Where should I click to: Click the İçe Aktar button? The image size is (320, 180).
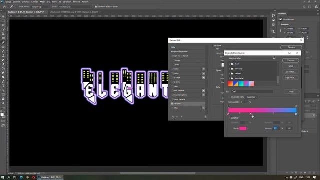(291, 72)
